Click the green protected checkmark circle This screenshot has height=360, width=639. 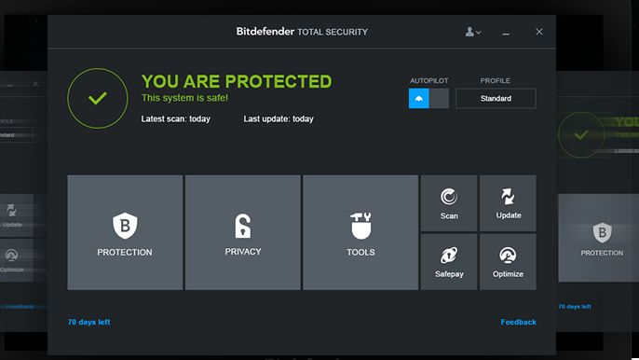[98, 98]
